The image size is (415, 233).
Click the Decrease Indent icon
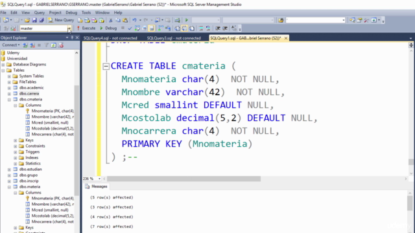[218, 28]
